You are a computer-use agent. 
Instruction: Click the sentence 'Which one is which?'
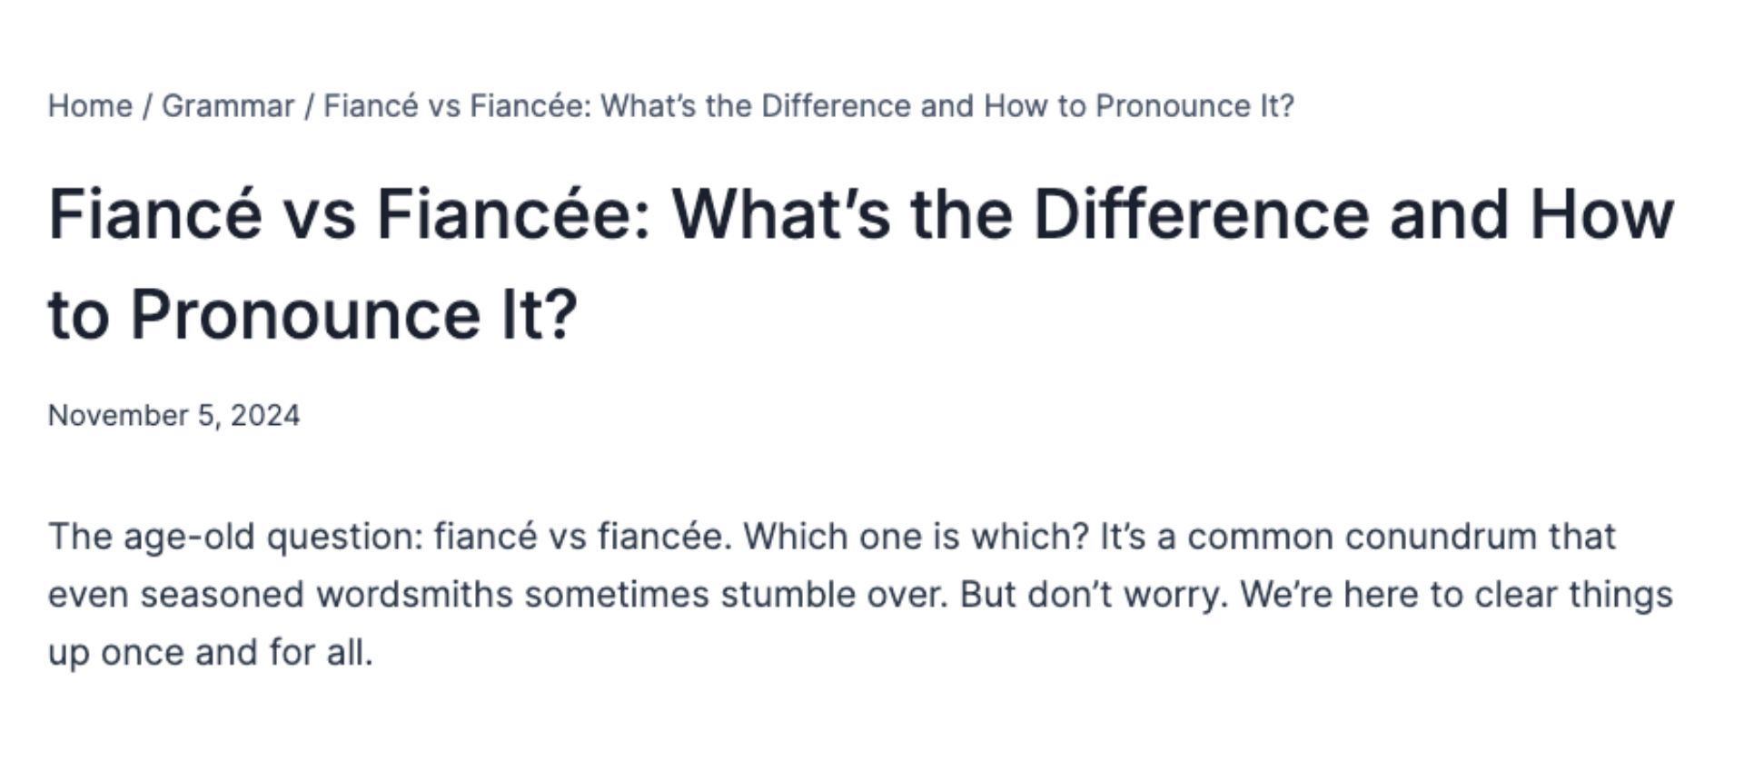click(916, 536)
